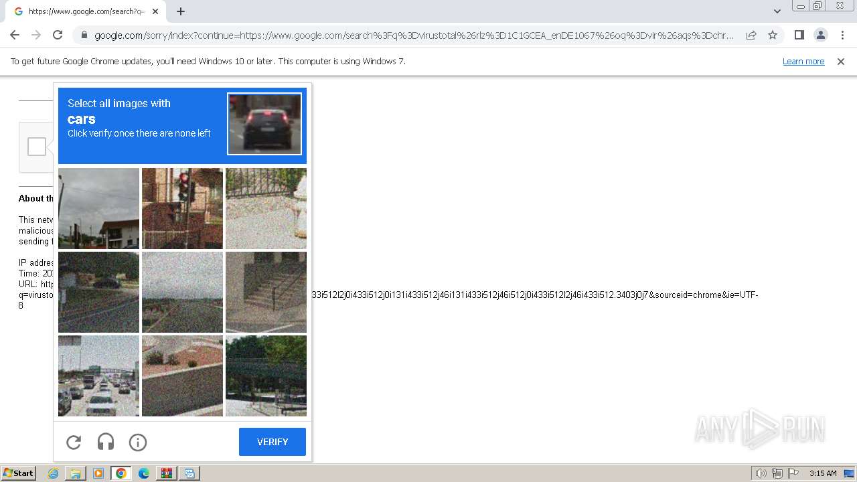
Task: Select the captcha tile with an iron fence
Action: pyautogui.click(x=266, y=208)
